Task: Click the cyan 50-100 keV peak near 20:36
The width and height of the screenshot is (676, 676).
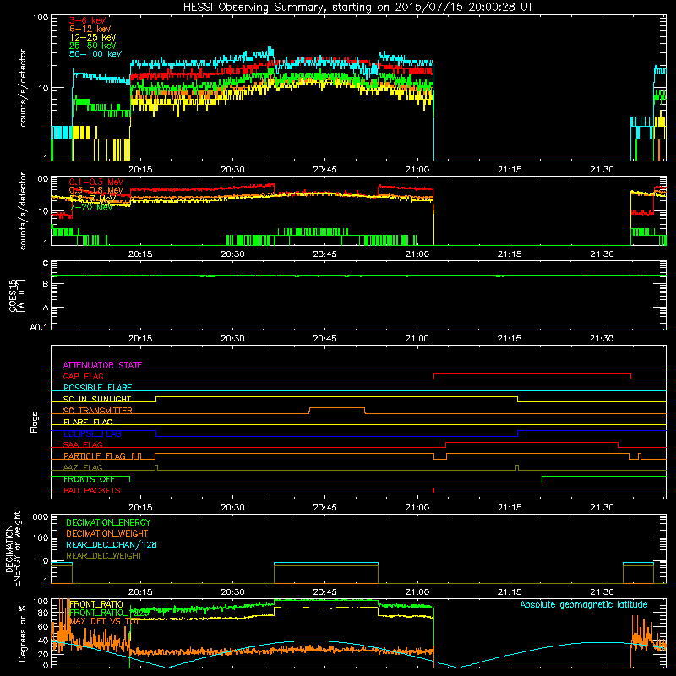Action: (270, 49)
